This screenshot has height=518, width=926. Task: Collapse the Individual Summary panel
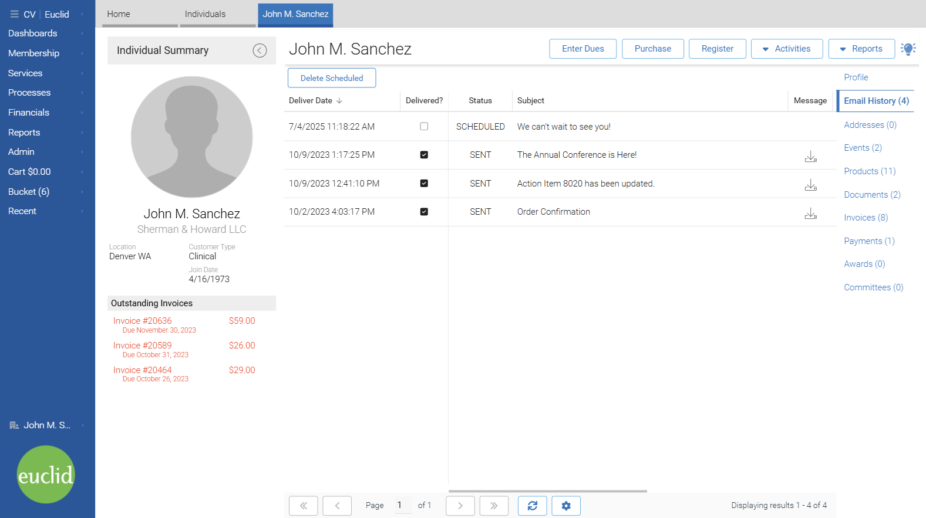[x=260, y=50]
